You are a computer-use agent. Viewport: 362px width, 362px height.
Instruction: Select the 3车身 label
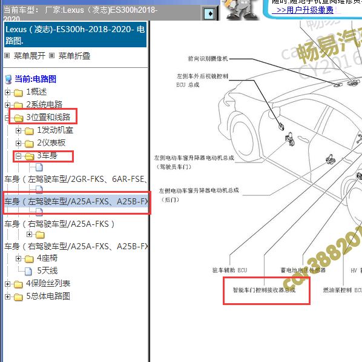point(47,155)
